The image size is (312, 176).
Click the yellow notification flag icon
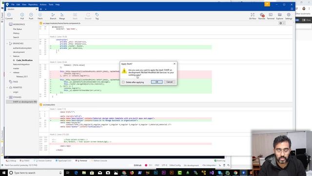pos(267,4)
